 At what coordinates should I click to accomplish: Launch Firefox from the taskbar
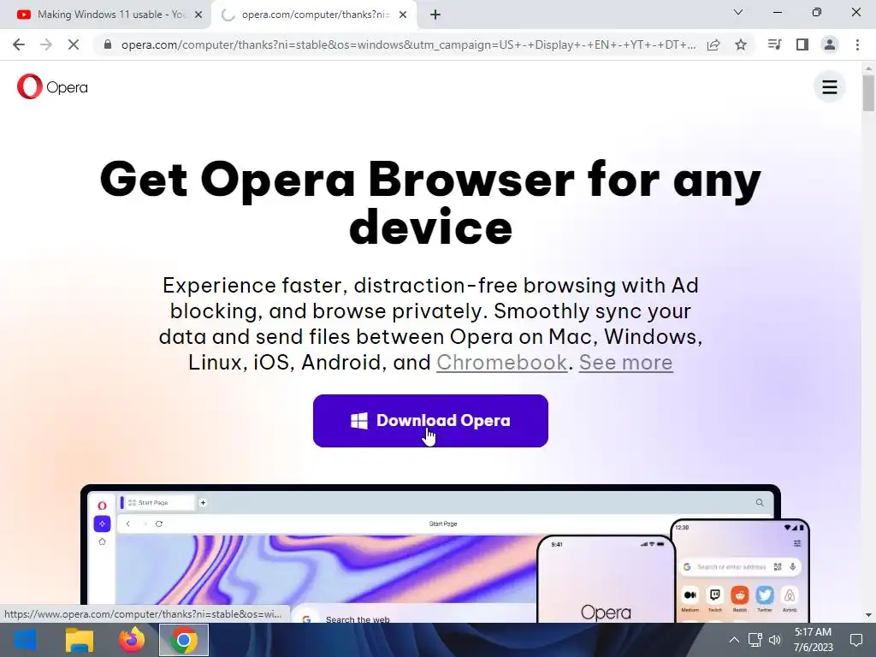131,640
